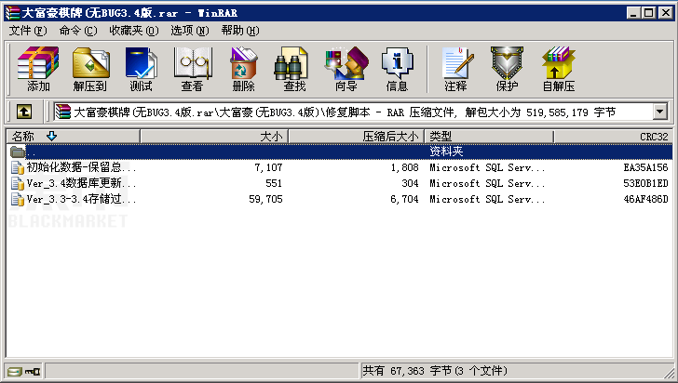Click the archive icon in address bar
Viewport: 678px width, 383px height.
(63, 112)
